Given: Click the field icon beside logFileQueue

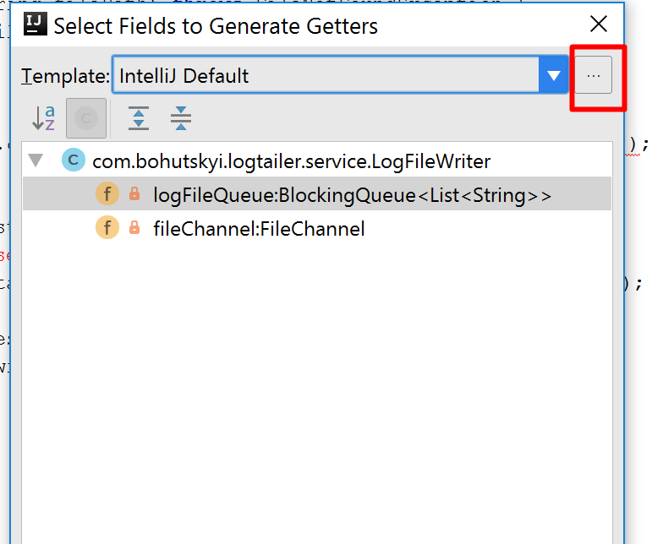Looking at the screenshot, I should 107,193.
